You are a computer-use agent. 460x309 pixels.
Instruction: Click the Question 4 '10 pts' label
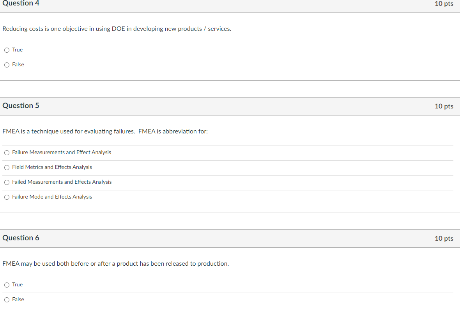click(444, 4)
